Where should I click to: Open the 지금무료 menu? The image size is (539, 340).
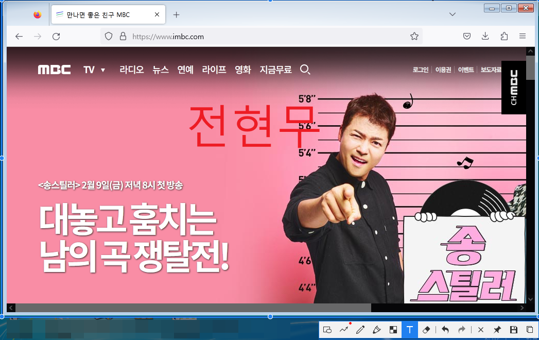(276, 70)
